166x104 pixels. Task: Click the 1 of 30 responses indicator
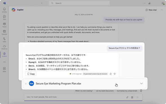click(x=76, y=74)
